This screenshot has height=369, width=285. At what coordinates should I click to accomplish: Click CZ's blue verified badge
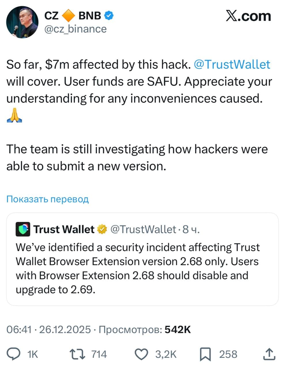pyautogui.click(x=109, y=16)
